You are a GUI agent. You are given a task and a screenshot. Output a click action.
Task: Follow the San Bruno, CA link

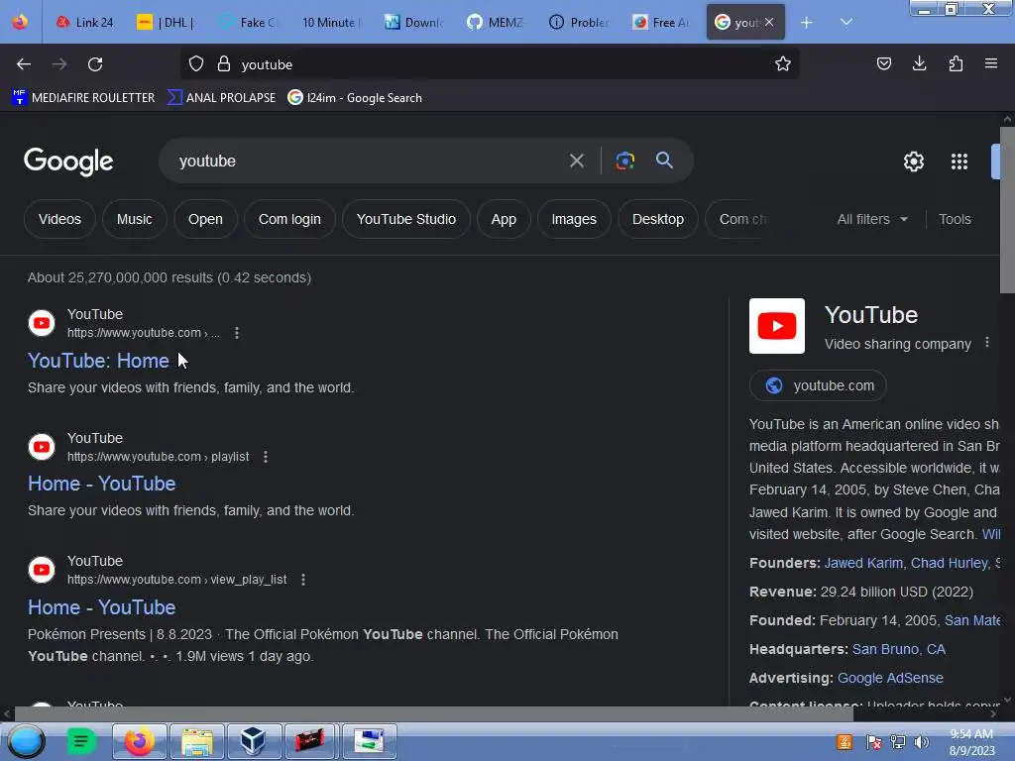[898, 649]
